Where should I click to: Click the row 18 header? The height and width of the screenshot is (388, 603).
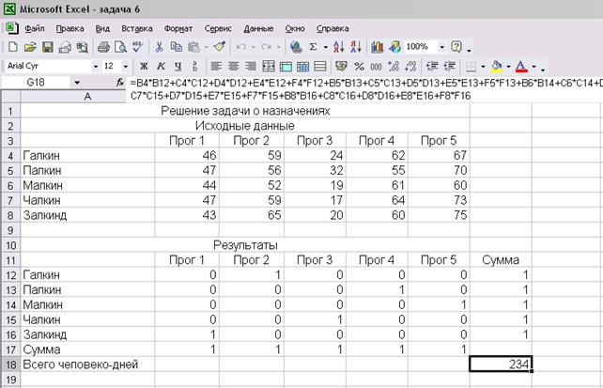click(x=10, y=364)
